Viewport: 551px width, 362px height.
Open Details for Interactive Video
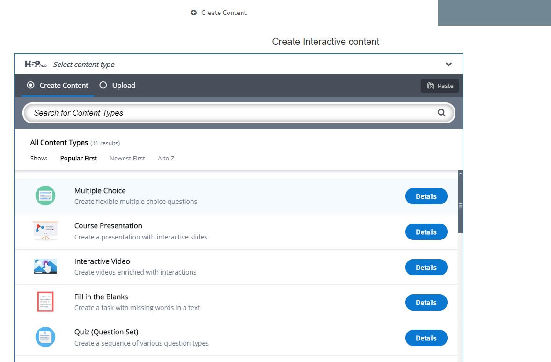tap(426, 267)
